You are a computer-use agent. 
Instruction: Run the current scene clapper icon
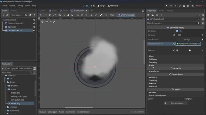click(x=184, y=6)
